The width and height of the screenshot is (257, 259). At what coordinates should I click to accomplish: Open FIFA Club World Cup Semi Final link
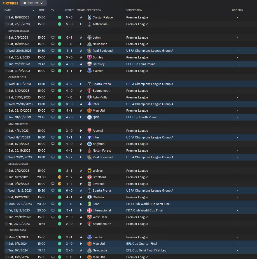[x=148, y=204]
